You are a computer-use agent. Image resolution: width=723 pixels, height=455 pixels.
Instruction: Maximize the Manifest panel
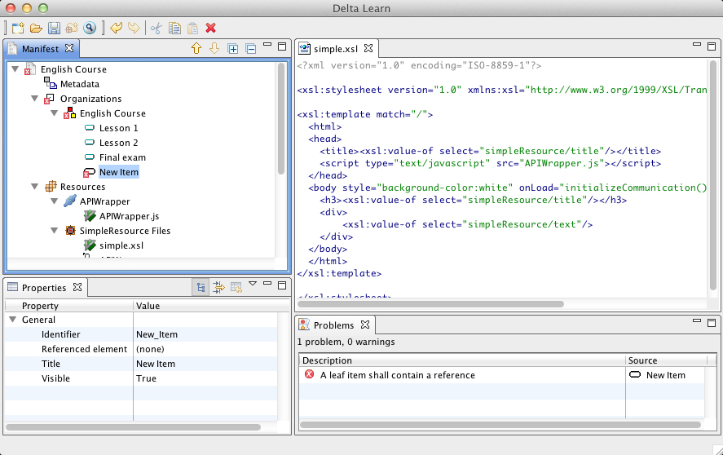[282, 46]
